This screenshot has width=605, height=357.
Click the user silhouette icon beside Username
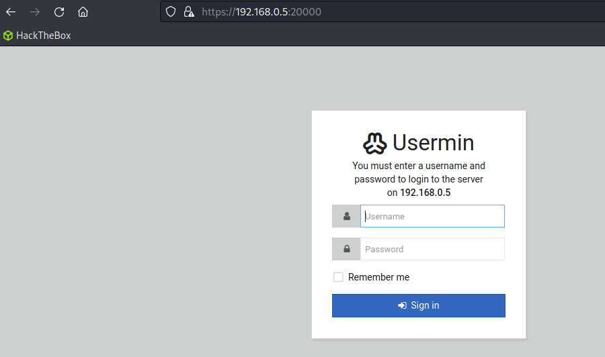[346, 216]
